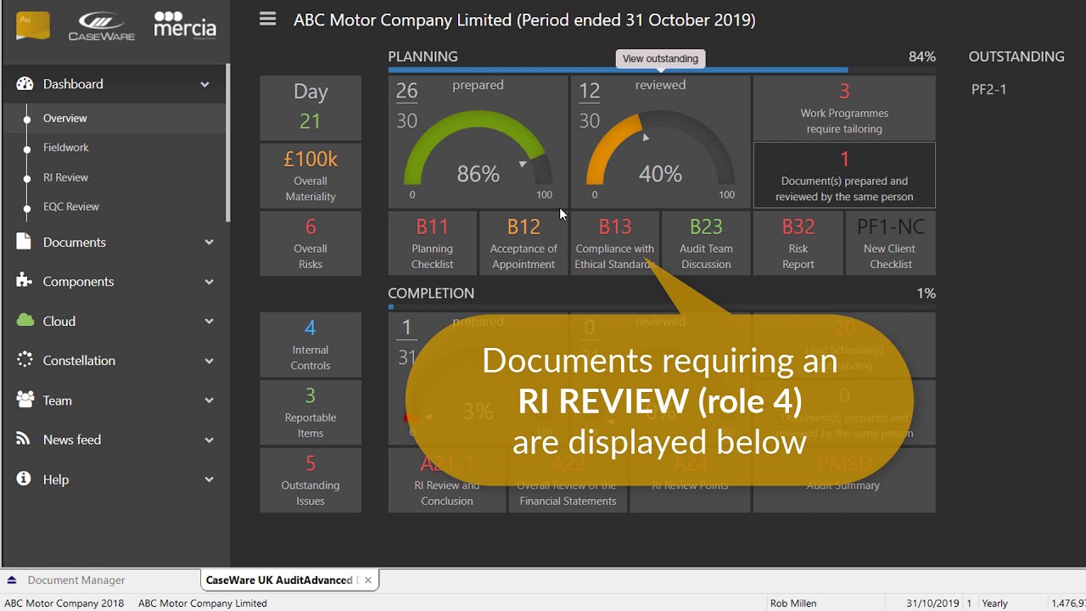The image size is (1086, 611).
Task: Click the Constellation dotted circle icon
Action: [25, 360]
